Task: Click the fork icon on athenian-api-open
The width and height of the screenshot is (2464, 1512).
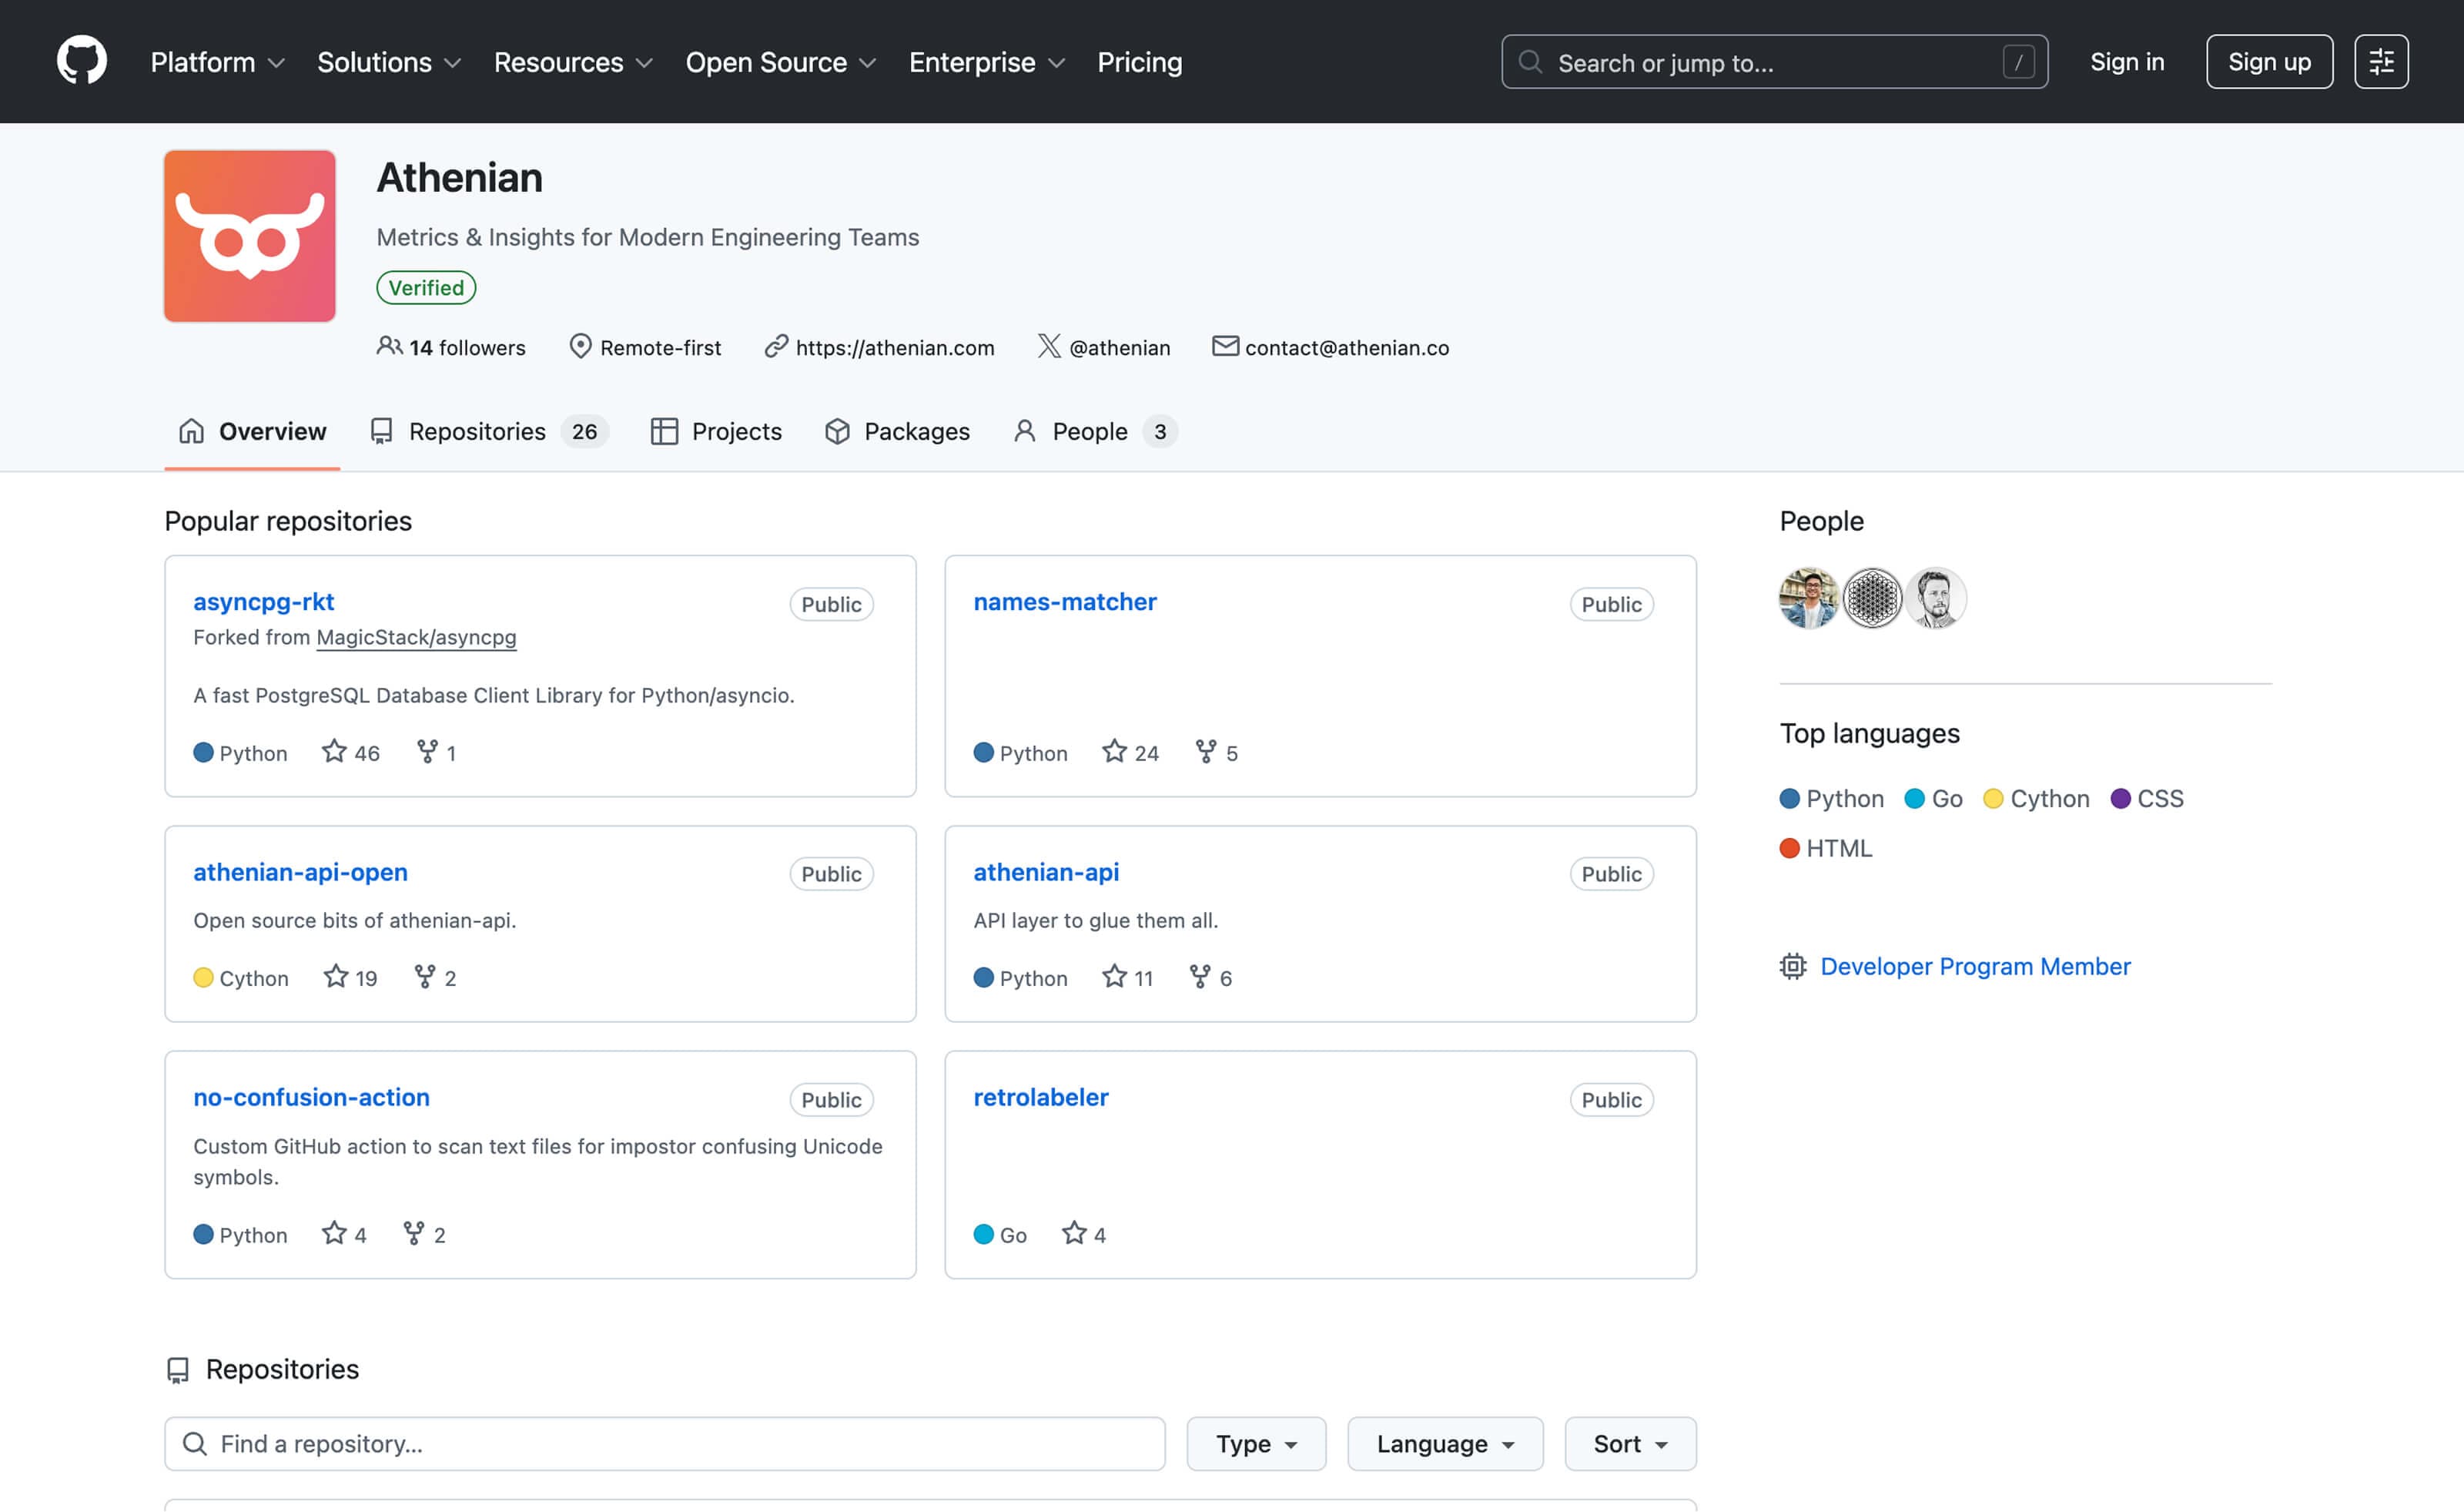Action: [x=425, y=976]
